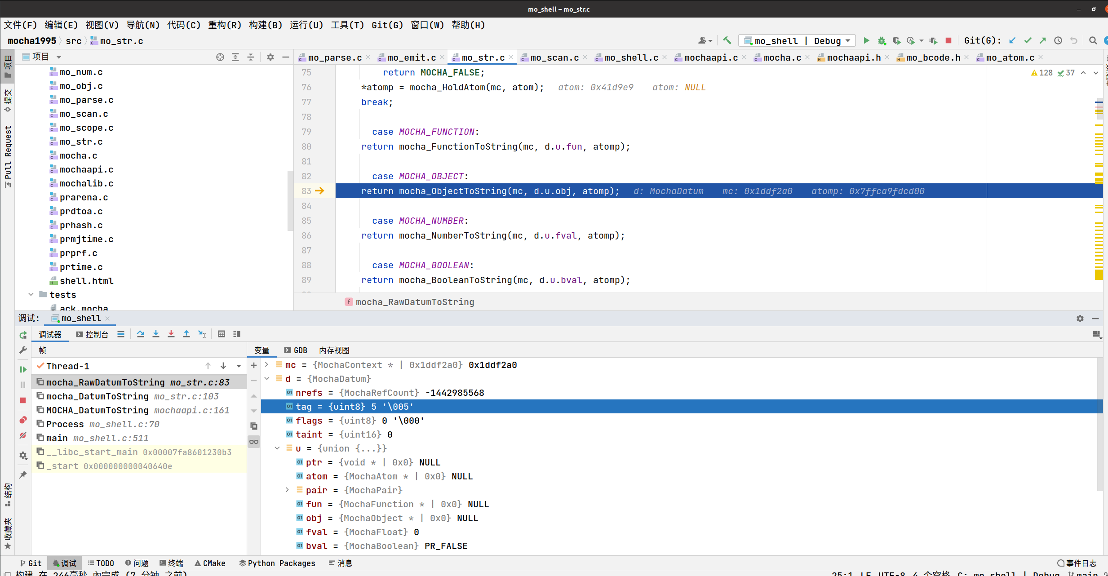Switch to the GDB tab
This screenshot has width=1108, height=576.
pyautogui.click(x=296, y=350)
